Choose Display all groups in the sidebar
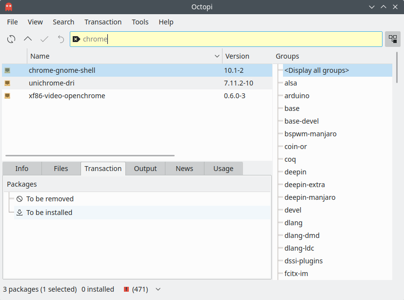The height and width of the screenshot is (300, 404). (x=316, y=70)
